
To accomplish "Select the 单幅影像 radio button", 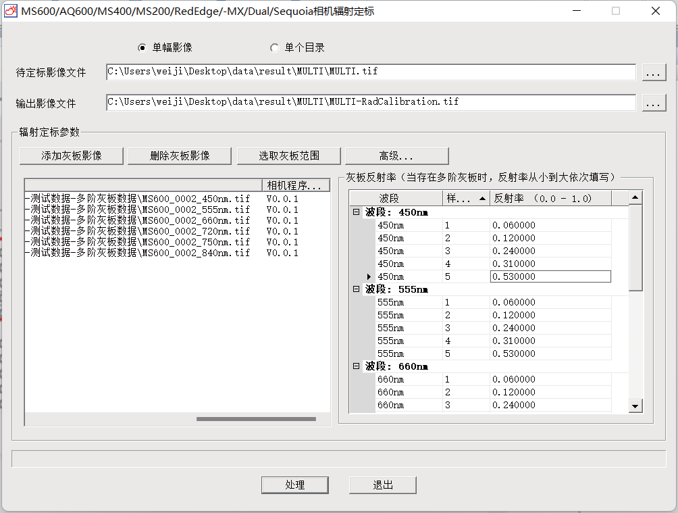I will (142, 47).
